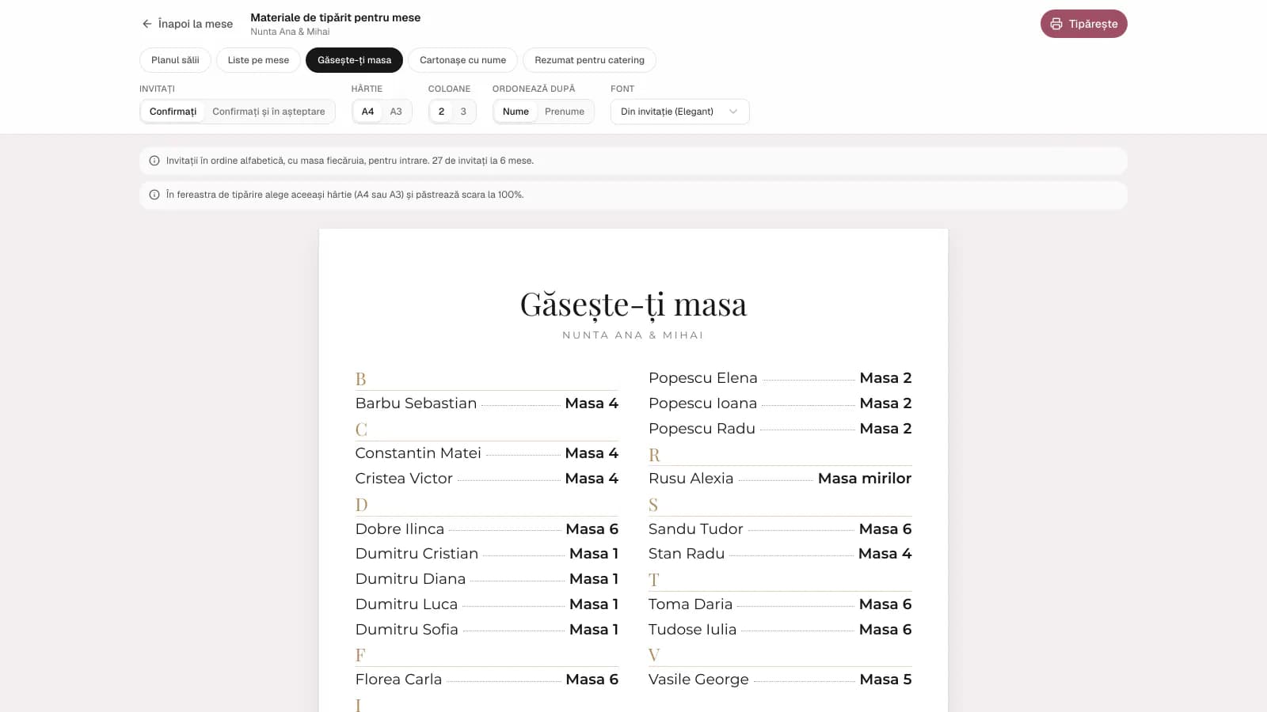Click the info icon beside the print scale note
Viewport: 1267px width, 712px height.
click(x=154, y=195)
